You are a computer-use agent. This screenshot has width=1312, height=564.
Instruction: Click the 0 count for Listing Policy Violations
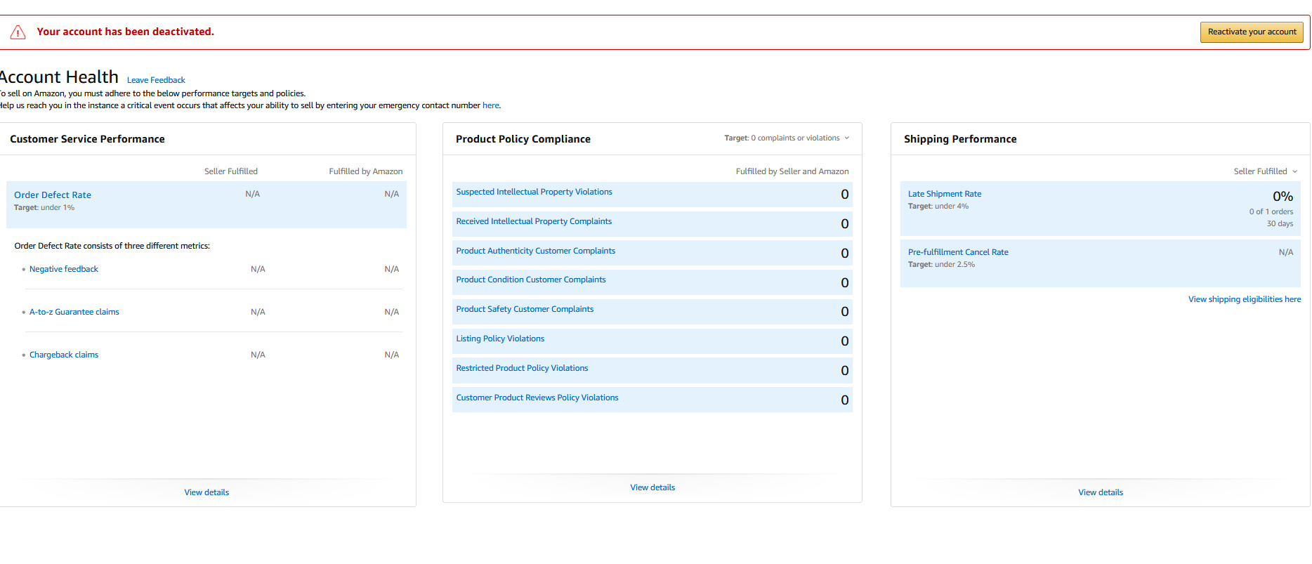point(845,341)
